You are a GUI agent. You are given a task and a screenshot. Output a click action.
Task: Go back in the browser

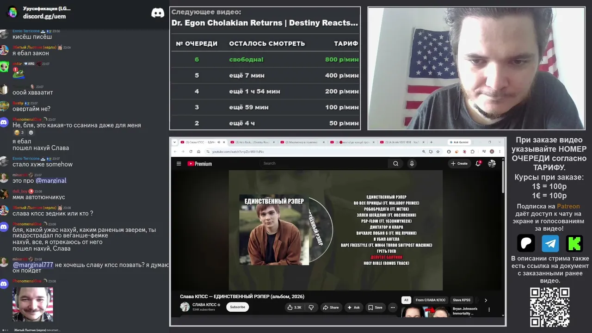[175, 151]
